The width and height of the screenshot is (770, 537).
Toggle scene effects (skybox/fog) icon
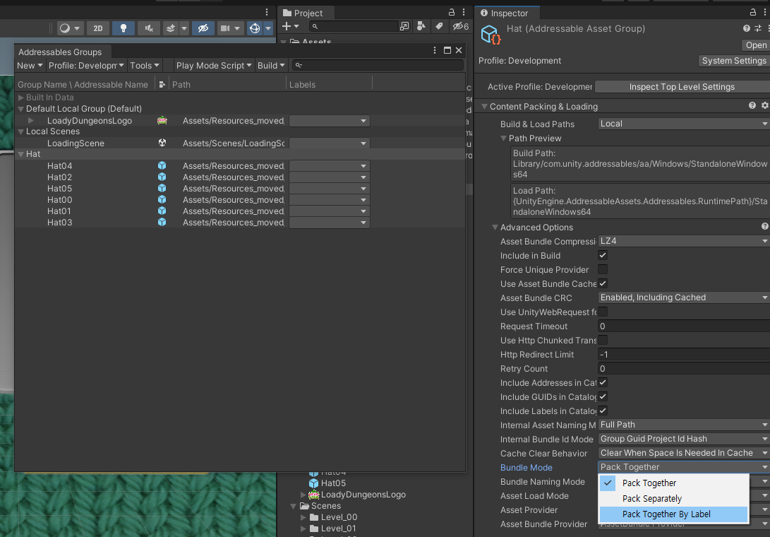point(171,28)
